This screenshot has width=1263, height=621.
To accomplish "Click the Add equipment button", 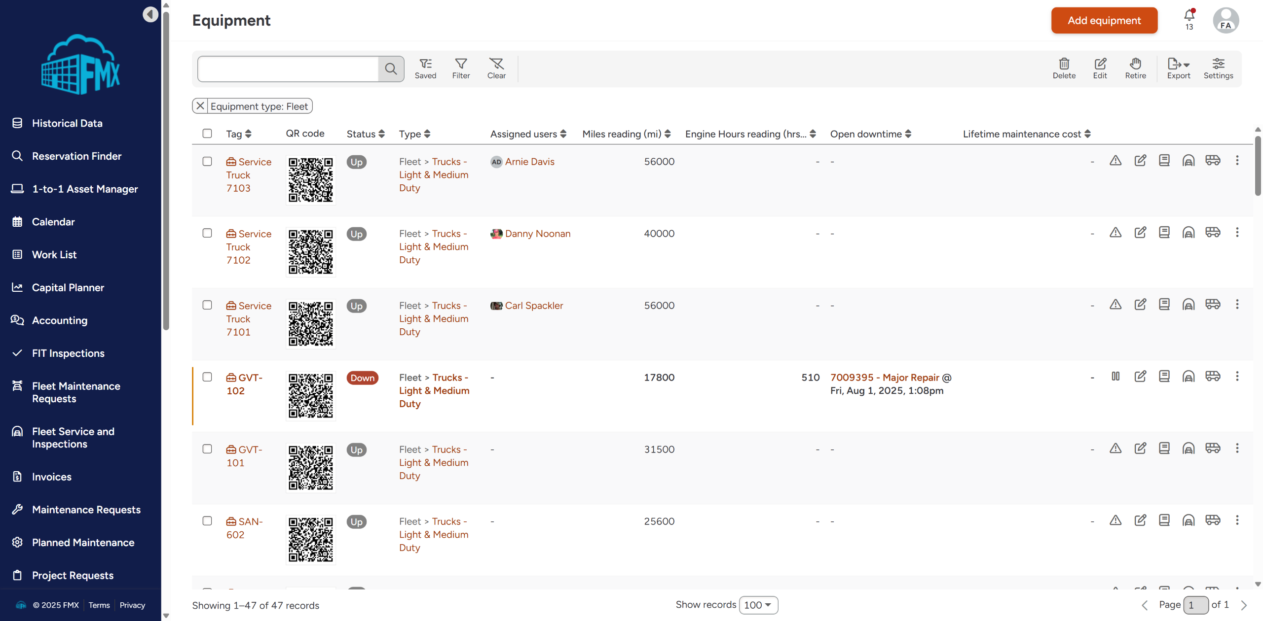I will coord(1104,20).
